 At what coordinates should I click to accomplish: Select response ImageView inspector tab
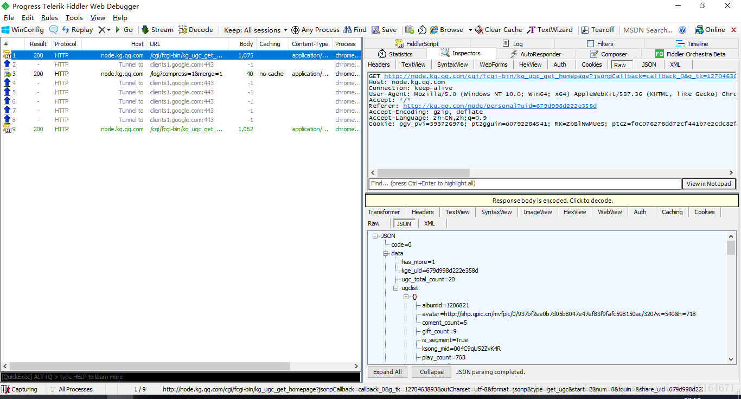pyautogui.click(x=538, y=212)
